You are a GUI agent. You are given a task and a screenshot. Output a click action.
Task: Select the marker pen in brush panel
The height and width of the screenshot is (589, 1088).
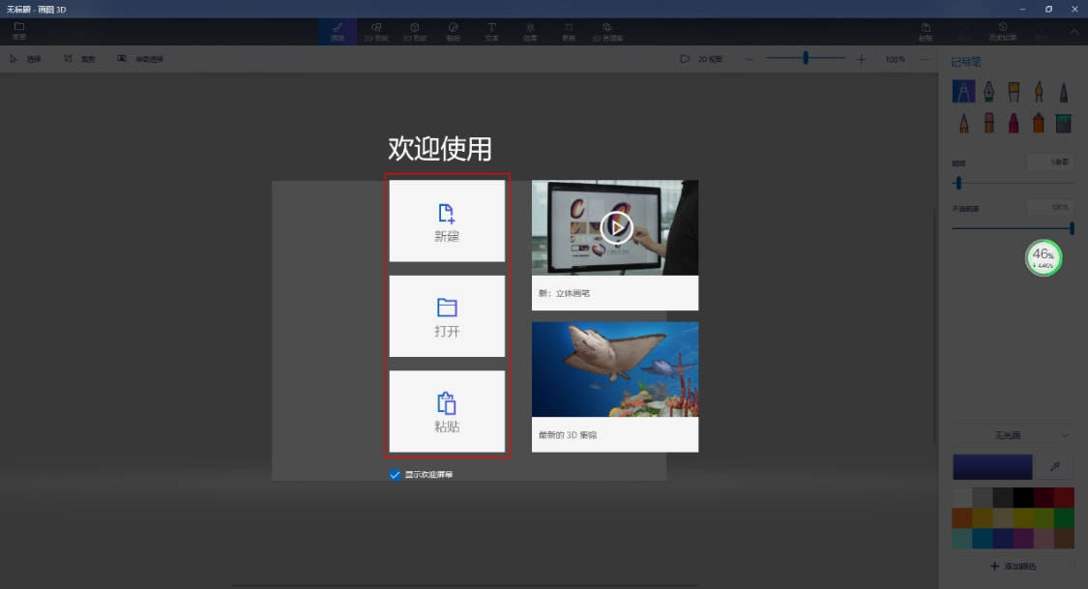coord(963,92)
